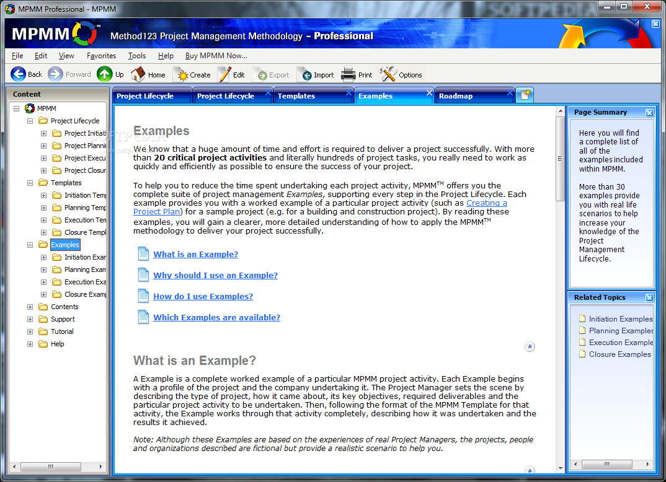This screenshot has height=482, width=666.
Task: Open the 'What is an Example?' link
Action: 195,254
